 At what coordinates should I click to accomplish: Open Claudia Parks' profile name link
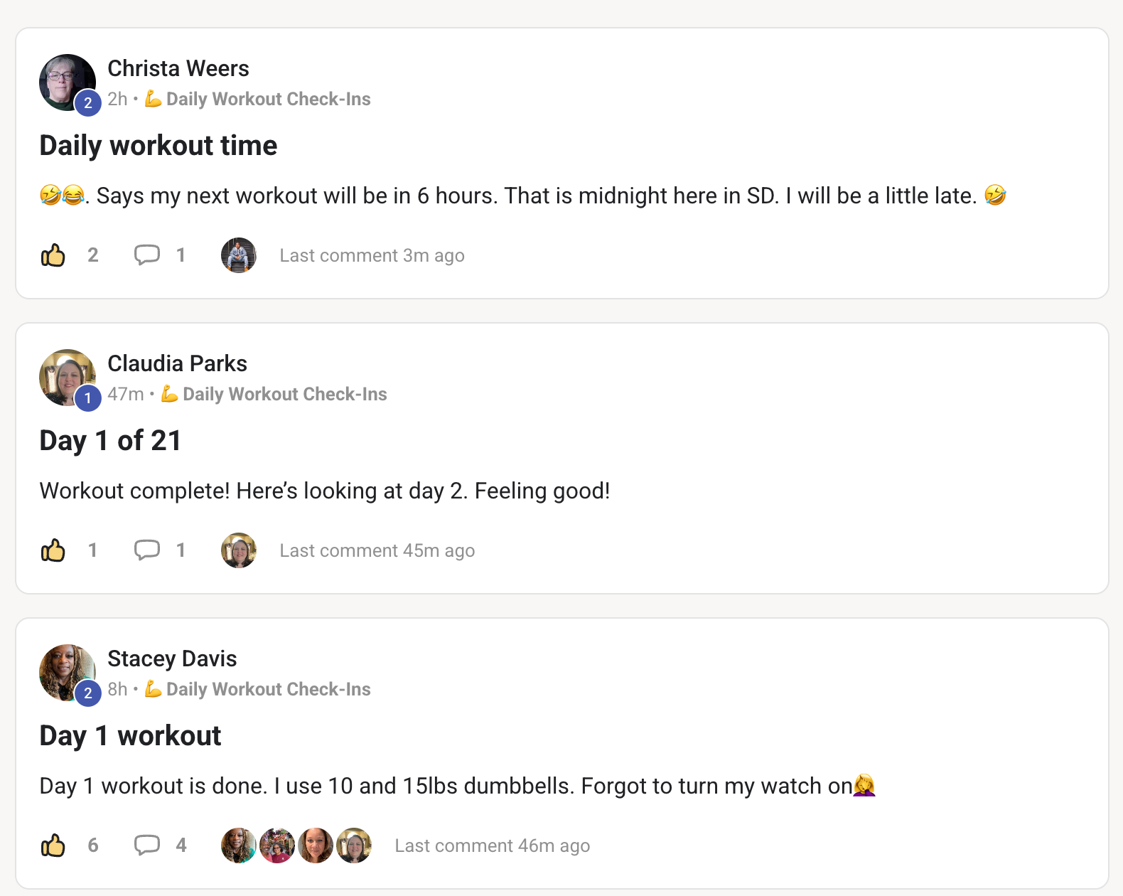click(x=178, y=363)
